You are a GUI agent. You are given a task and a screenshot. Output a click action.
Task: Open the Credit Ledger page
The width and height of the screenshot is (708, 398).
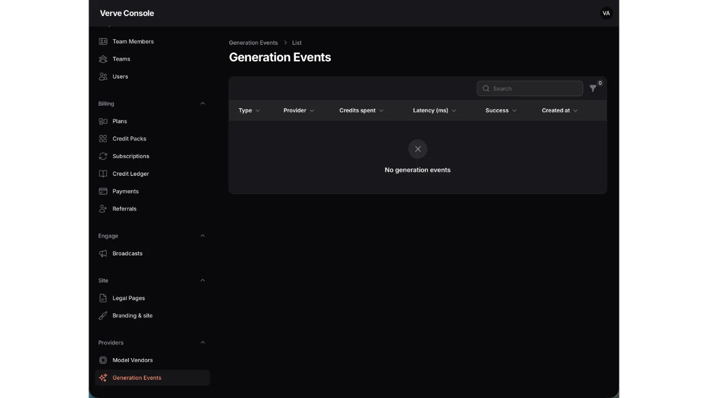(153, 174)
